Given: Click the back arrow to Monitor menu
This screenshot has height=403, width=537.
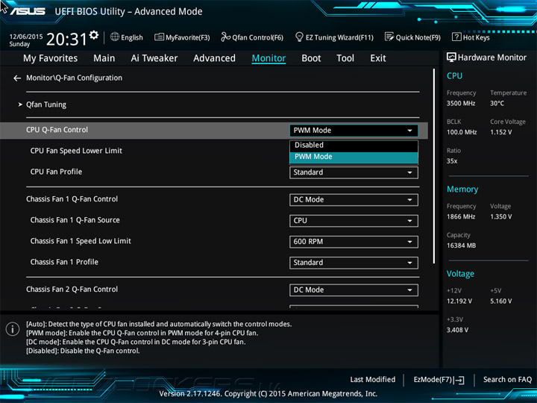Looking at the screenshot, I should (17, 78).
